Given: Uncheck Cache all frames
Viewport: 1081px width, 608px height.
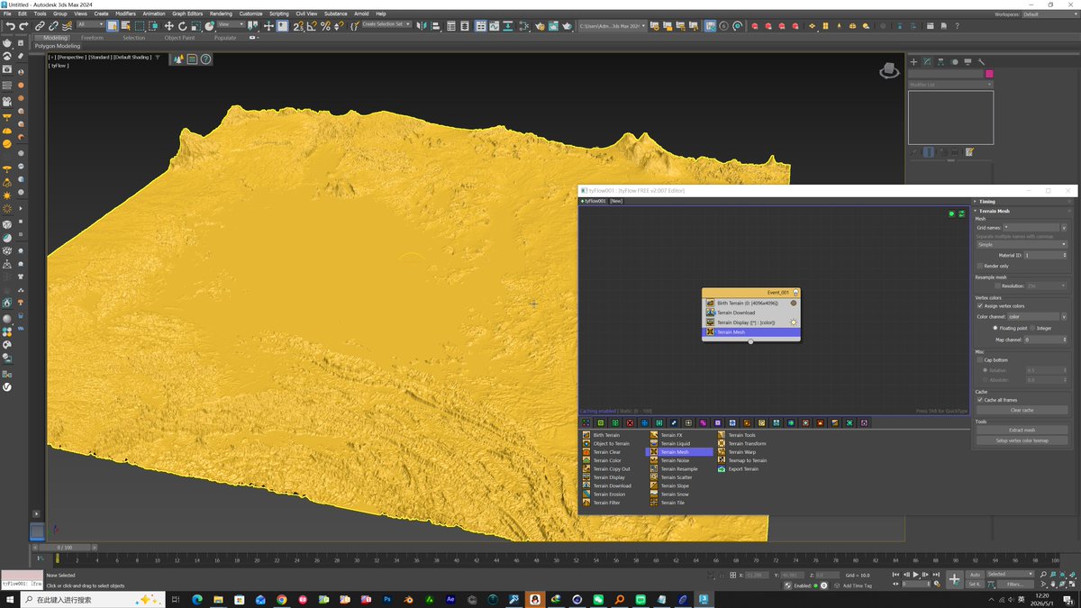Looking at the screenshot, I should (x=980, y=400).
